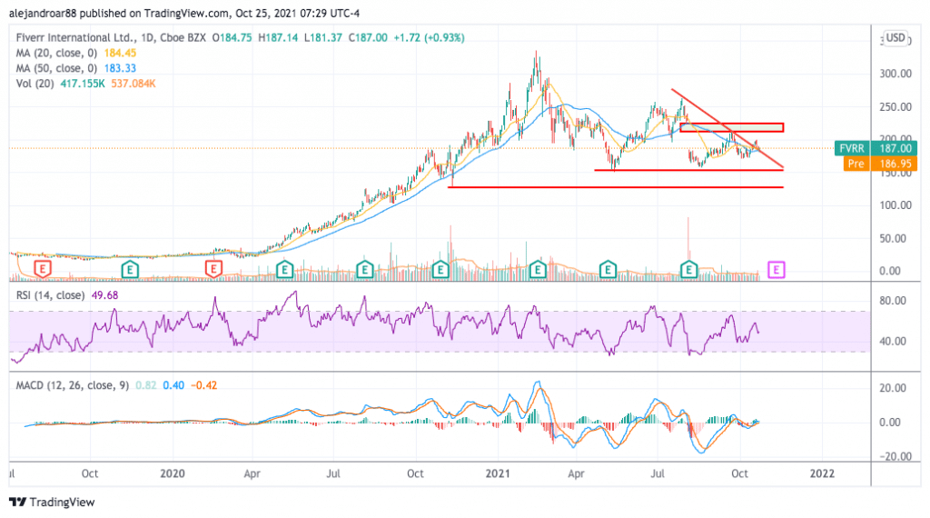Click the TradingView logo
This screenshot has height=518, width=930.
click(52, 502)
